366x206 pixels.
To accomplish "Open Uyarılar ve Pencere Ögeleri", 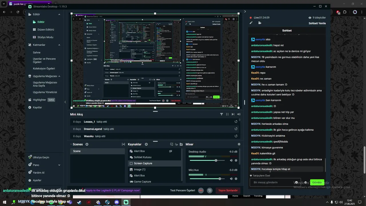I will pos(44,60).
